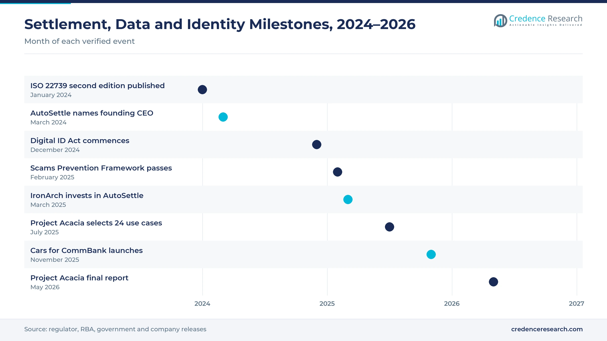Screen dimensions: 607x341
Task: Click the 'July 2025' date text
Action: click(x=45, y=232)
